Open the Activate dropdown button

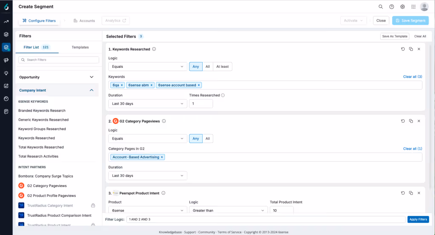353,20
